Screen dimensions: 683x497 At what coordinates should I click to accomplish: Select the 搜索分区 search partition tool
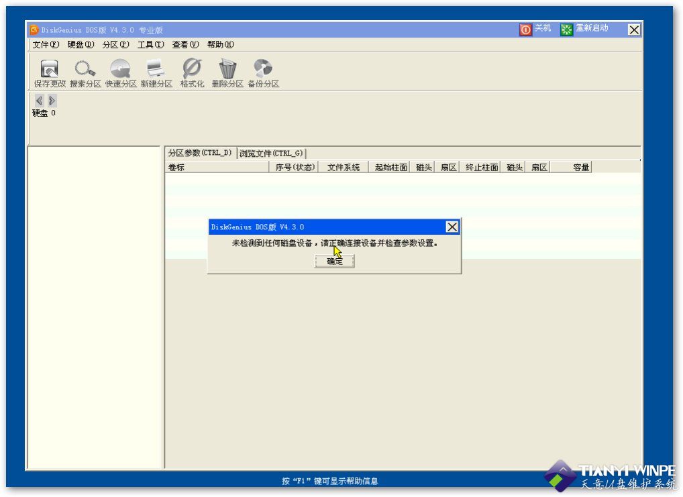[85, 73]
